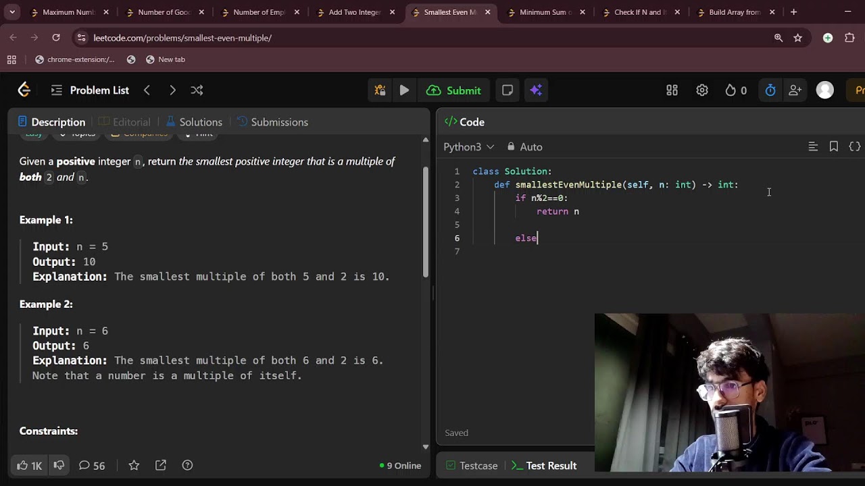865x486 pixels.
Task: Toggle the Auto lock setting
Action: pyautogui.click(x=525, y=146)
